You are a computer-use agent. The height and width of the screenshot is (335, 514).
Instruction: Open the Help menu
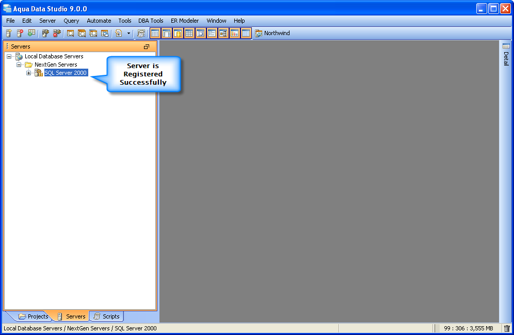pos(239,21)
